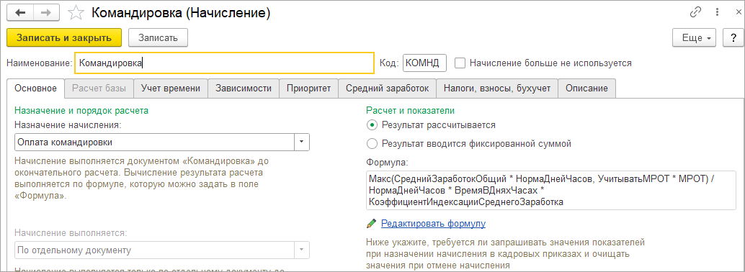Go back with the left arrow button
745x272 pixels.
[x=20, y=13]
